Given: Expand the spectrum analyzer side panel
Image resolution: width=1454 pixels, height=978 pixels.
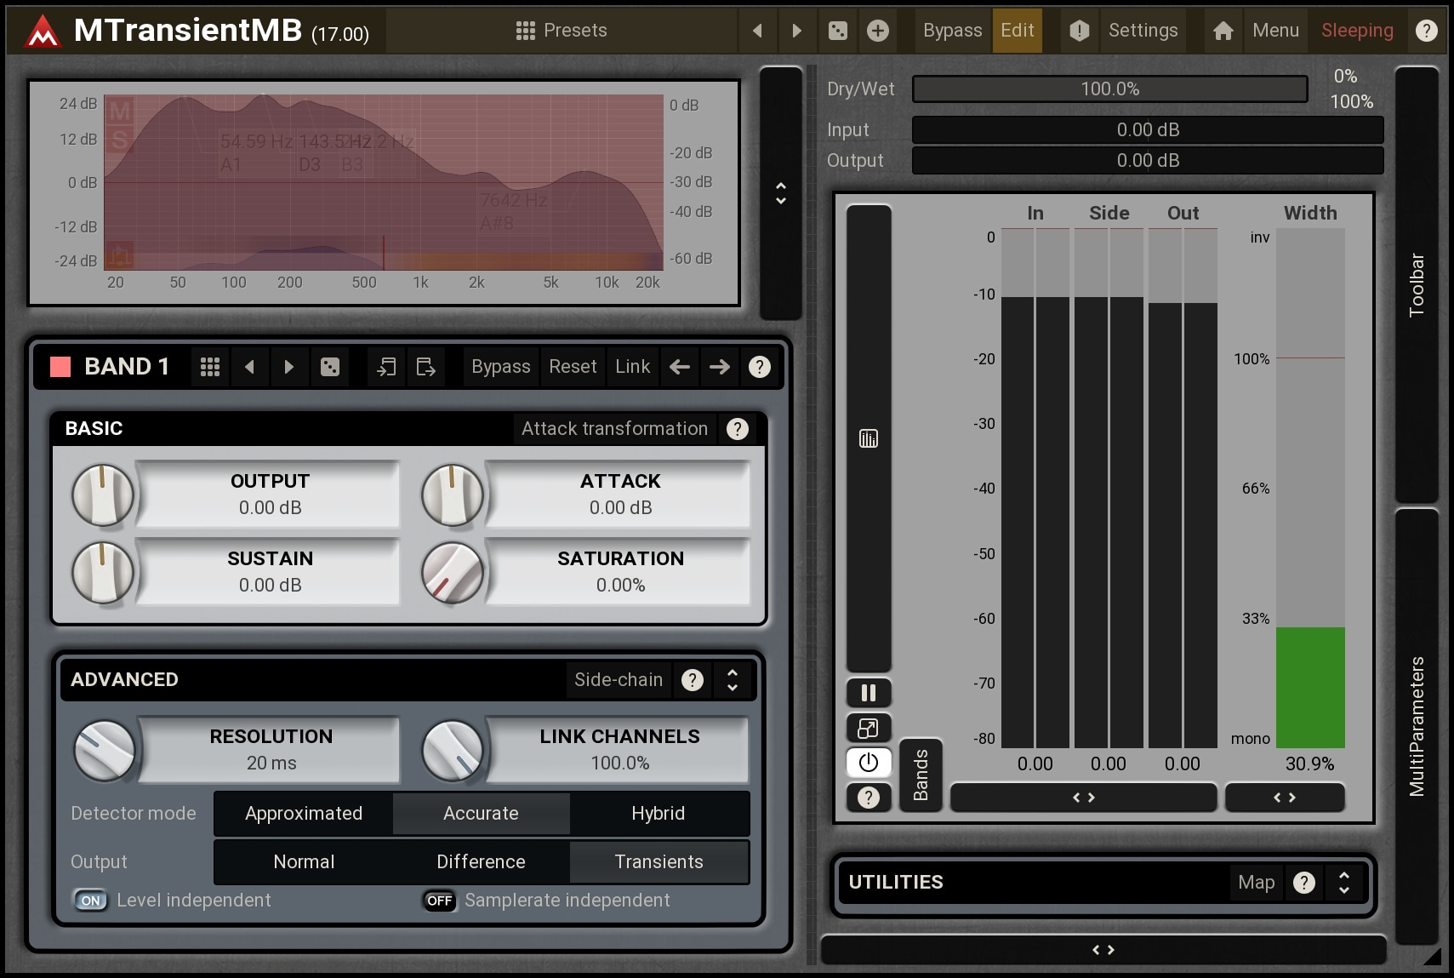Looking at the screenshot, I should pos(780,193).
